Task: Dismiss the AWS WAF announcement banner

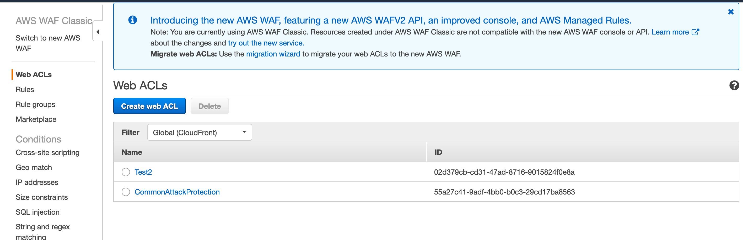Action: (731, 12)
